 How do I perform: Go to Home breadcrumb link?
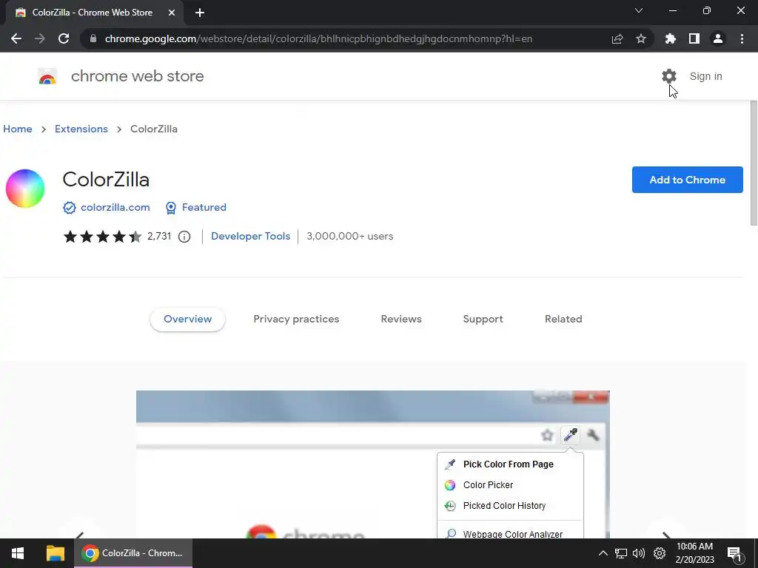[x=18, y=129]
